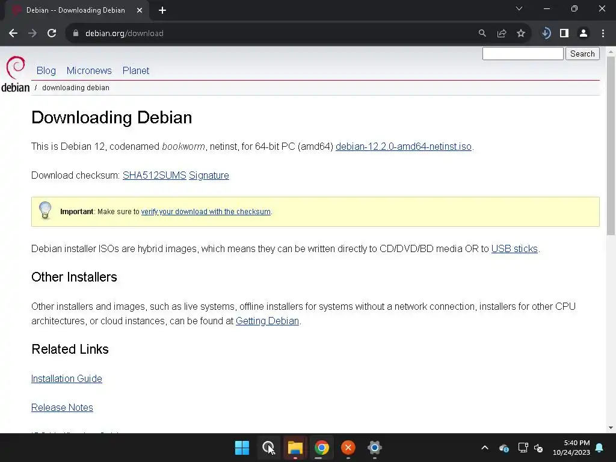Viewport: 616px width, 462px height.
Task: Focus the site search text field
Action: pos(523,54)
